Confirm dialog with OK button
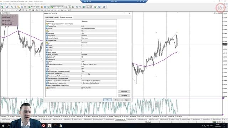228x128 pixels. pyautogui.click(x=108, y=100)
